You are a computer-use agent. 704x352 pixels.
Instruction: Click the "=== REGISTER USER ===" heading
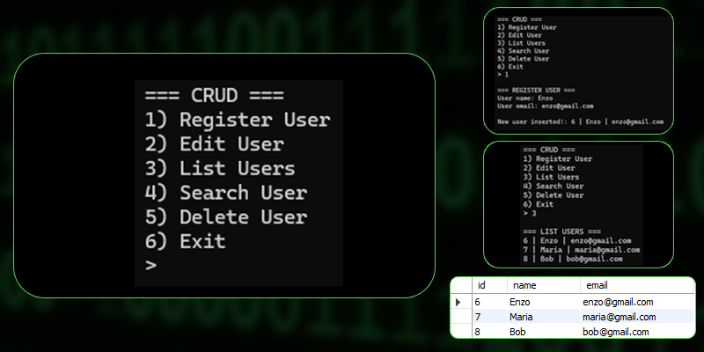[x=536, y=91]
